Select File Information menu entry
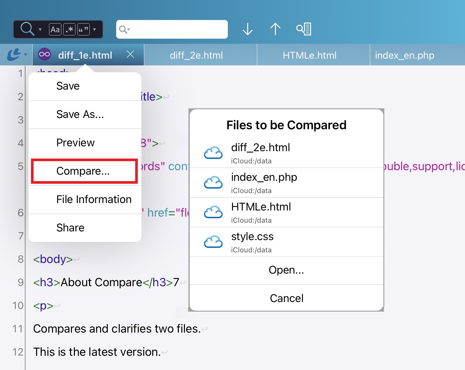465x370 pixels. pyautogui.click(x=94, y=200)
